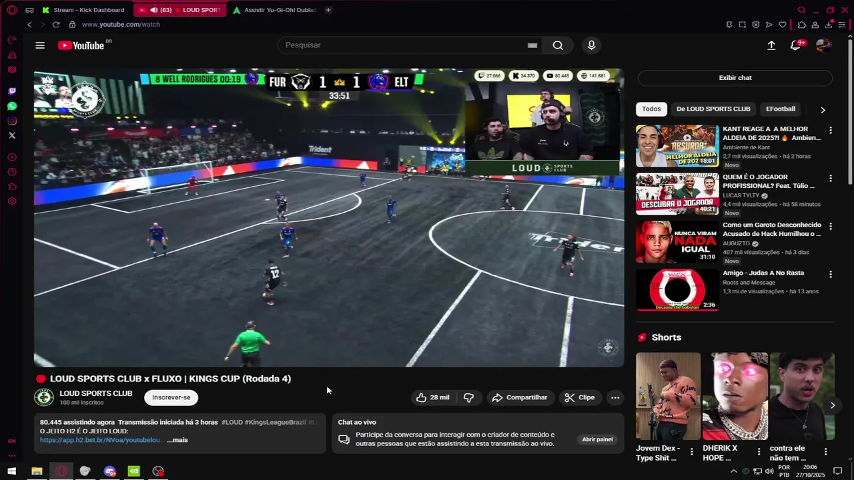Open more actions menu under the video
854x480 pixels.
[615, 397]
